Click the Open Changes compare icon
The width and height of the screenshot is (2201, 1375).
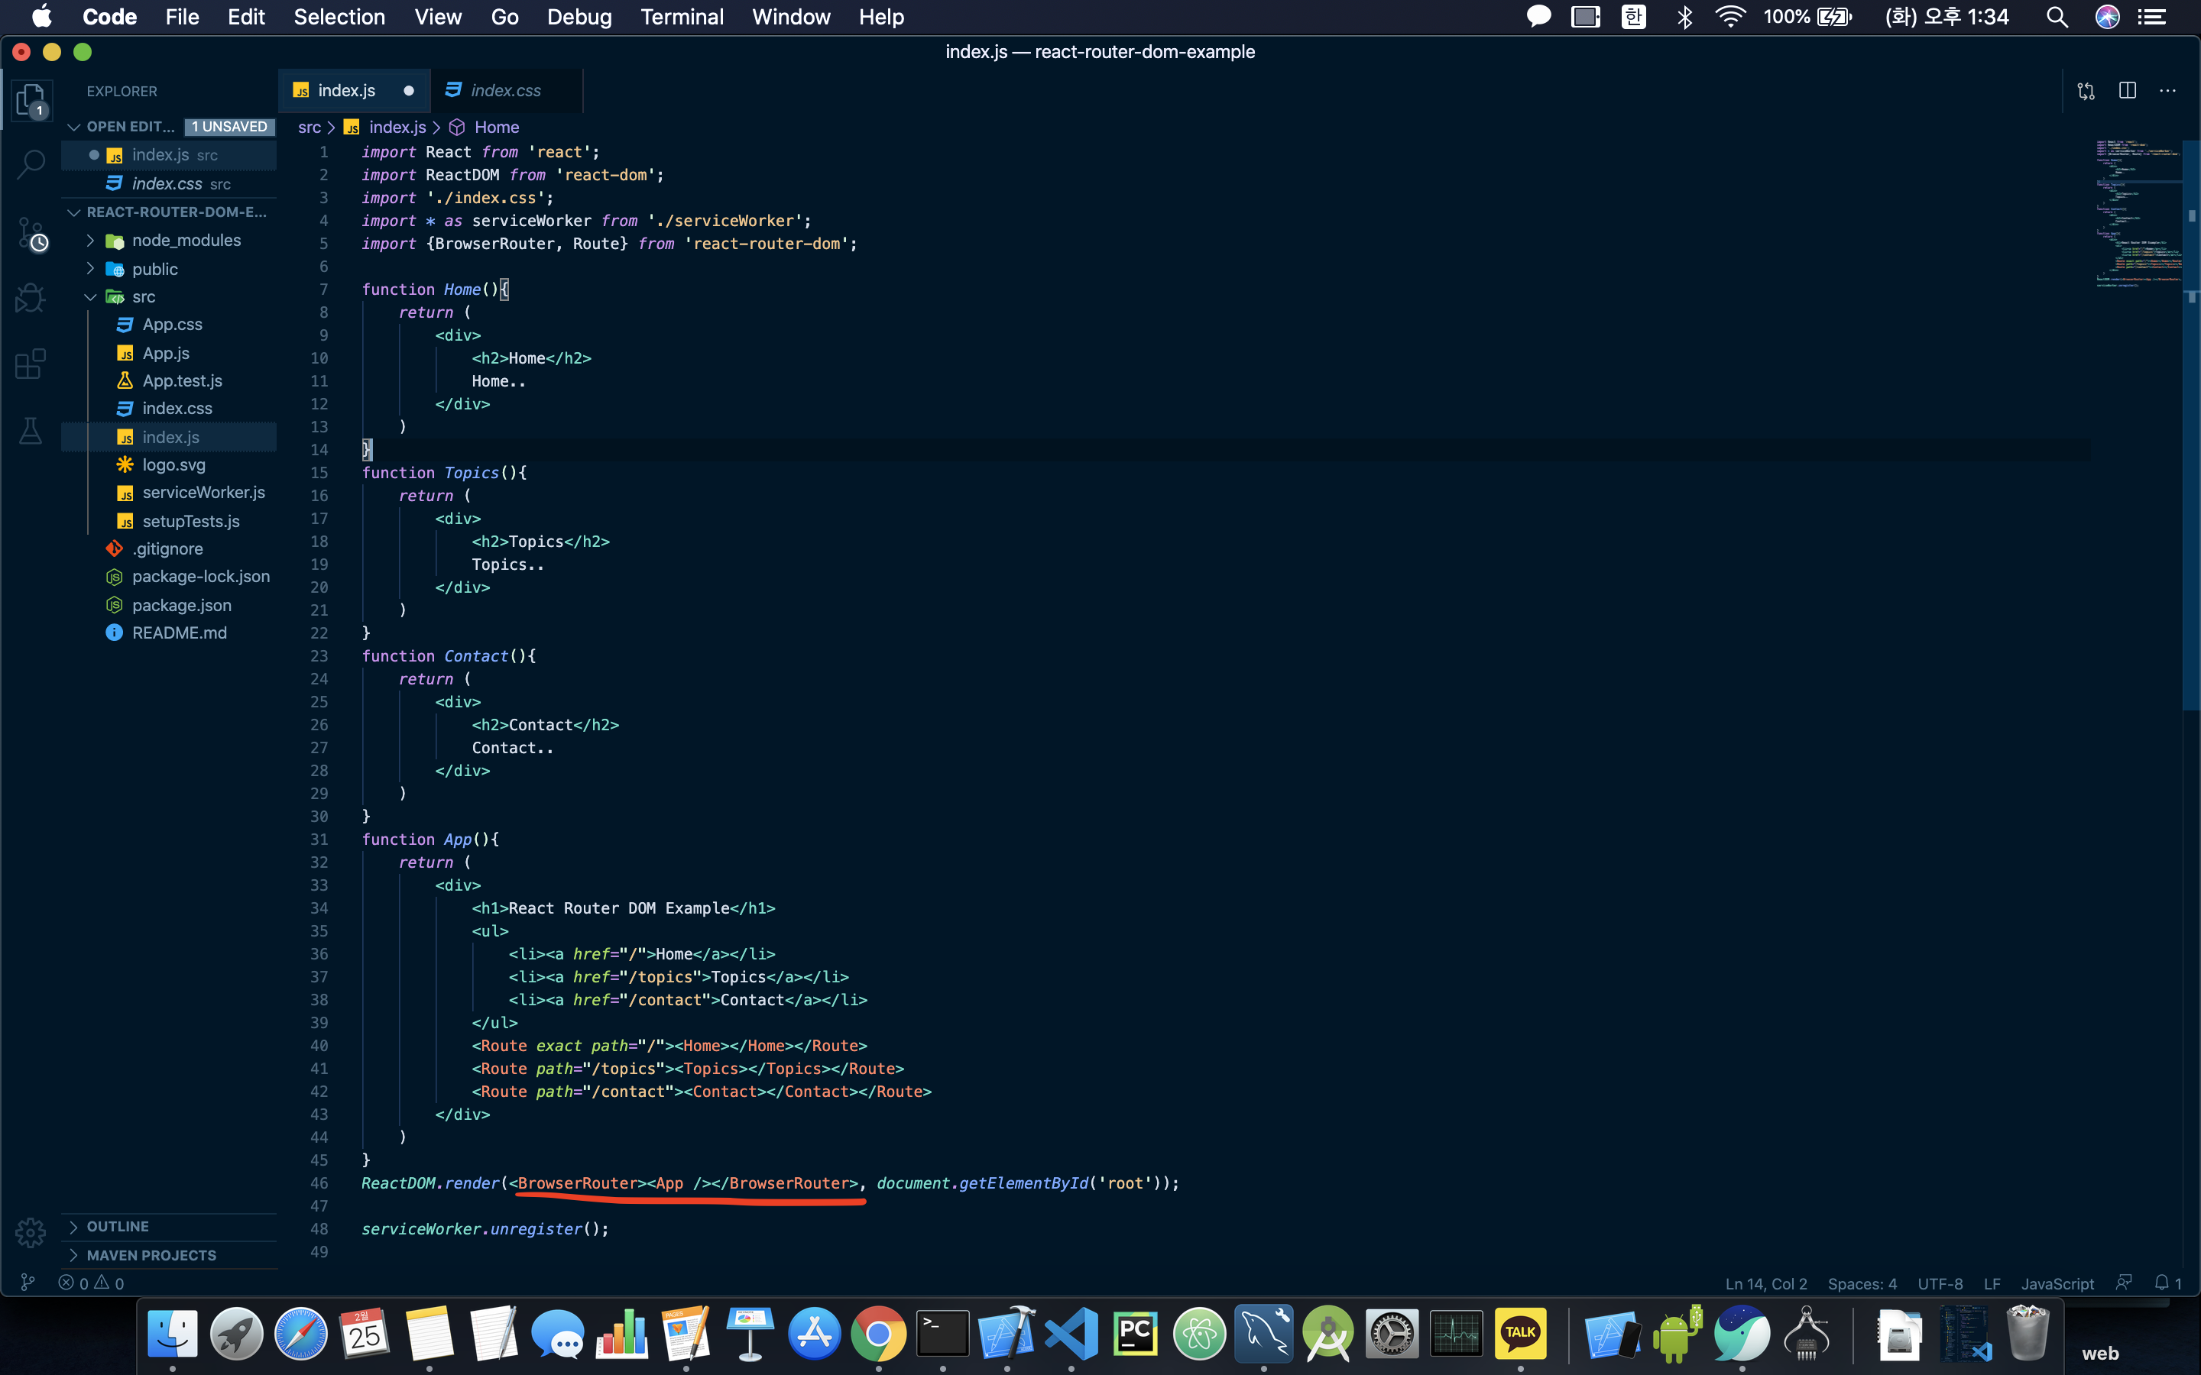(x=2086, y=90)
